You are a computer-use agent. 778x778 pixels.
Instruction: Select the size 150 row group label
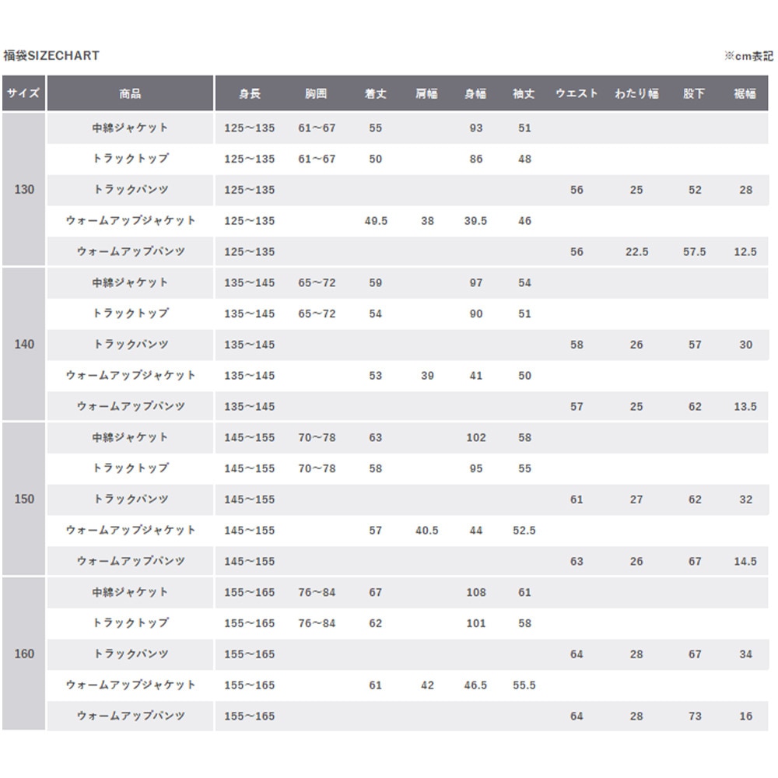tap(24, 499)
